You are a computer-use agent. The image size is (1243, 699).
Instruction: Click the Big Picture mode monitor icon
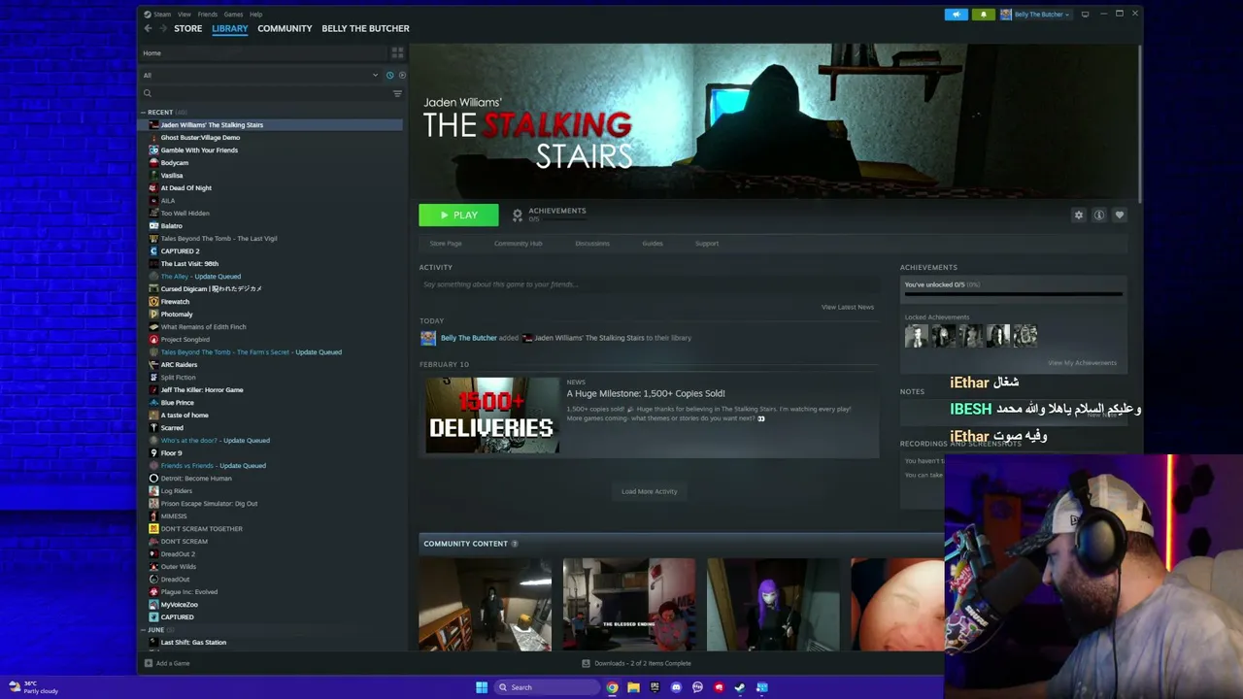(1085, 14)
